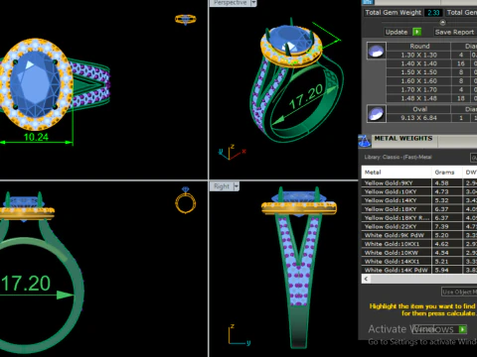This screenshot has width=477, height=357.
Task: Select the Oval gem shape icon
Action: [x=377, y=114]
